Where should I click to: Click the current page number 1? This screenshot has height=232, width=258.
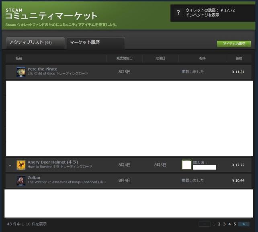pos(214,224)
